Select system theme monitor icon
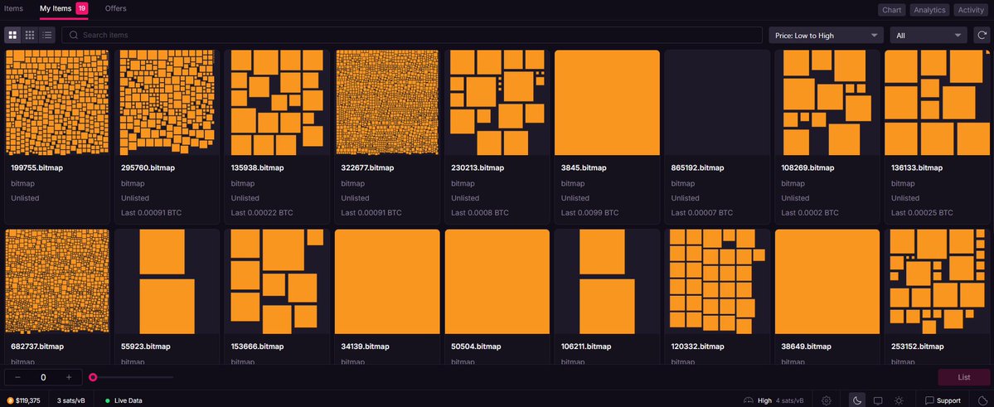Screen dimensions: 994x407 coord(878,400)
